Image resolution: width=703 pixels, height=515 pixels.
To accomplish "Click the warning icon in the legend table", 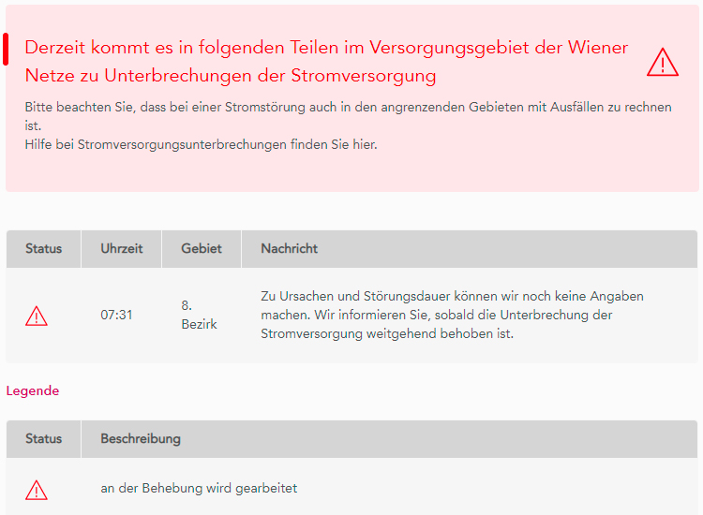I will [x=37, y=489].
